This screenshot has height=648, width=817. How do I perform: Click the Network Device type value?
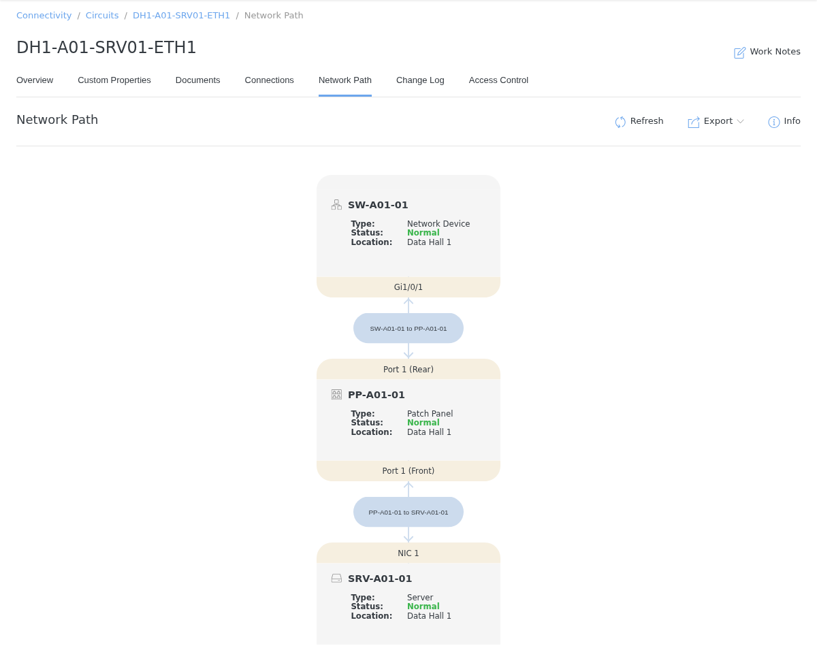coord(438,224)
